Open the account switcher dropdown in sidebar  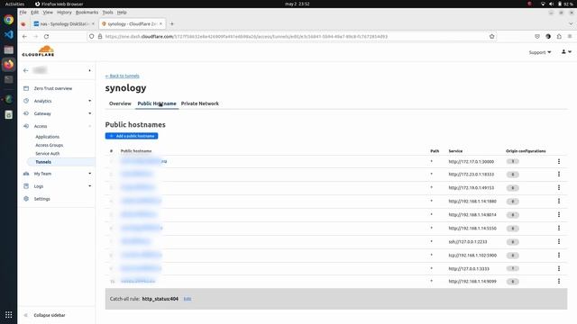[89, 70]
